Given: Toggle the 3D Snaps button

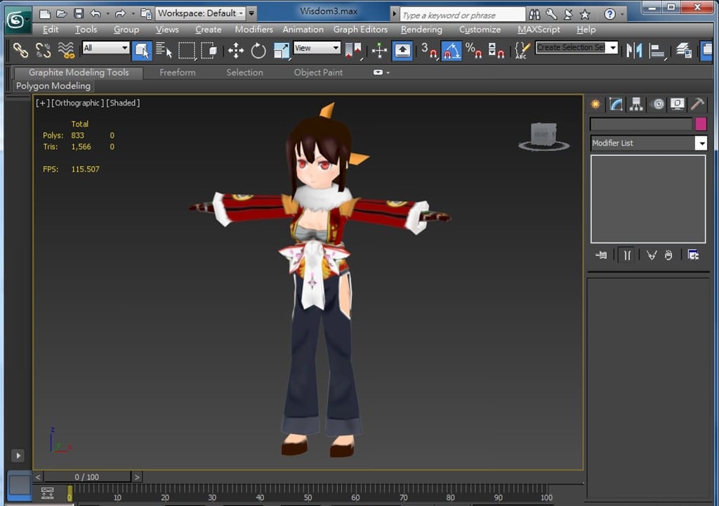Looking at the screenshot, I should pos(428,50).
